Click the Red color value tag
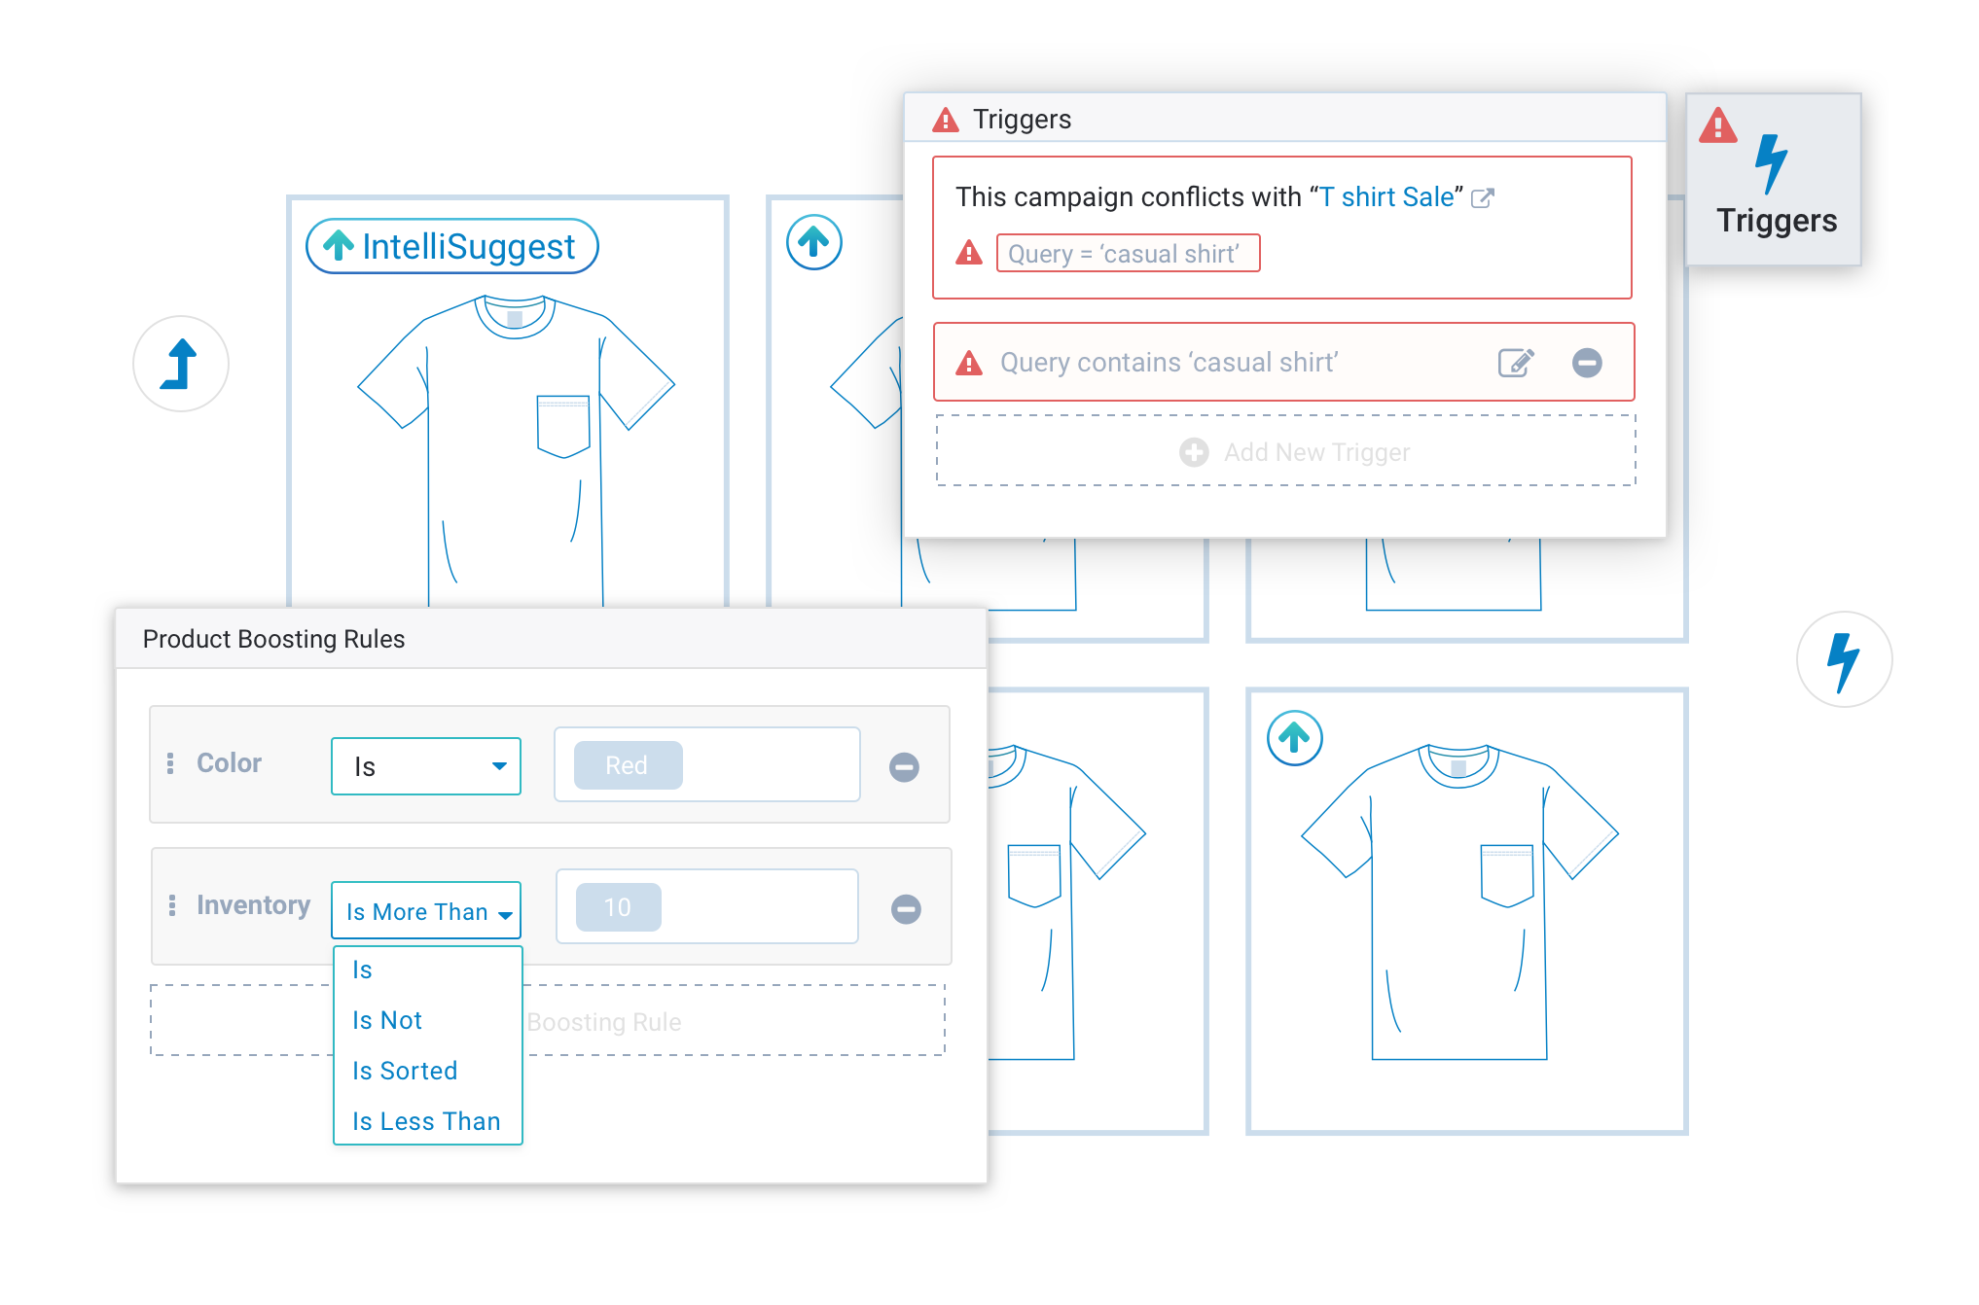This screenshot has height=1305, width=1979. pyautogui.click(x=628, y=765)
